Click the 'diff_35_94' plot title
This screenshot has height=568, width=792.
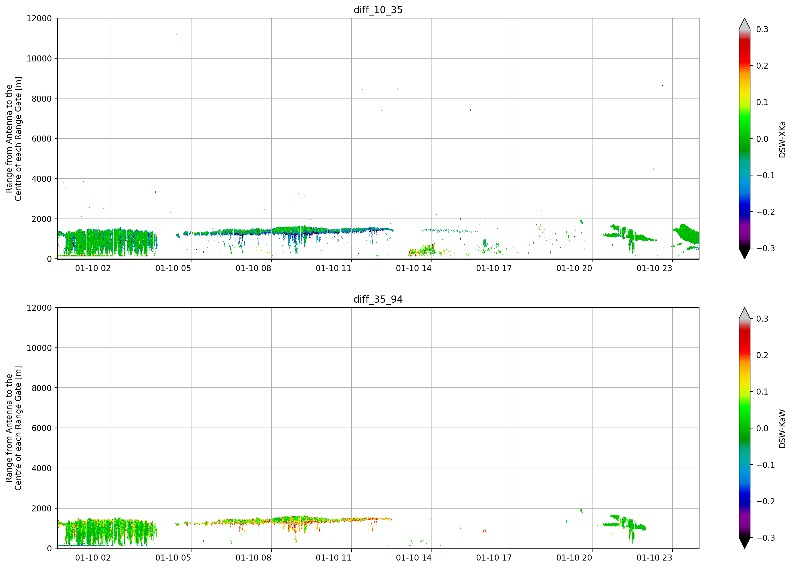tap(378, 299)
